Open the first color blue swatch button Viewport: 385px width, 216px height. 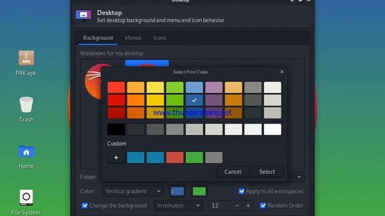pyautogui.click(x=177, y=191)
